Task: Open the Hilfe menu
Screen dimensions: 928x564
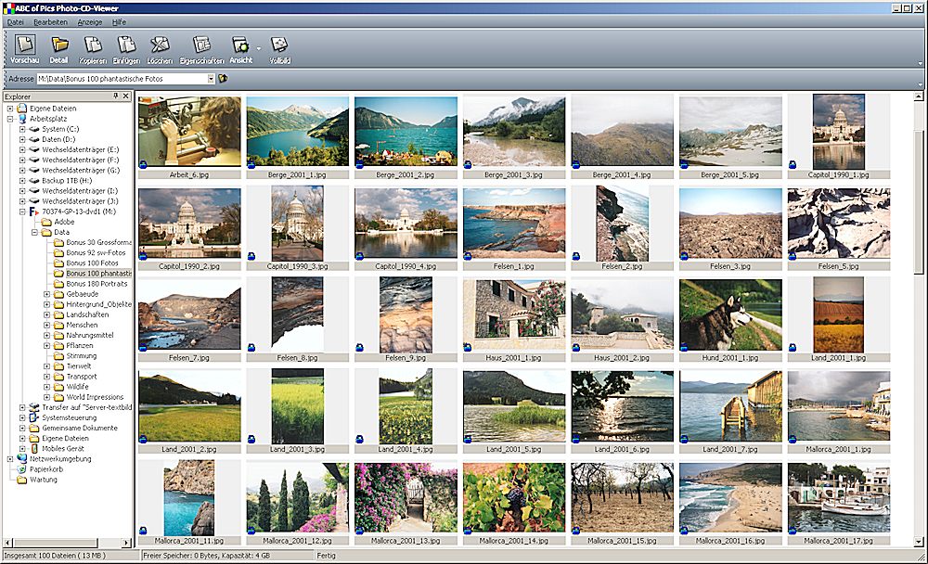Action: tap(119, 21)
